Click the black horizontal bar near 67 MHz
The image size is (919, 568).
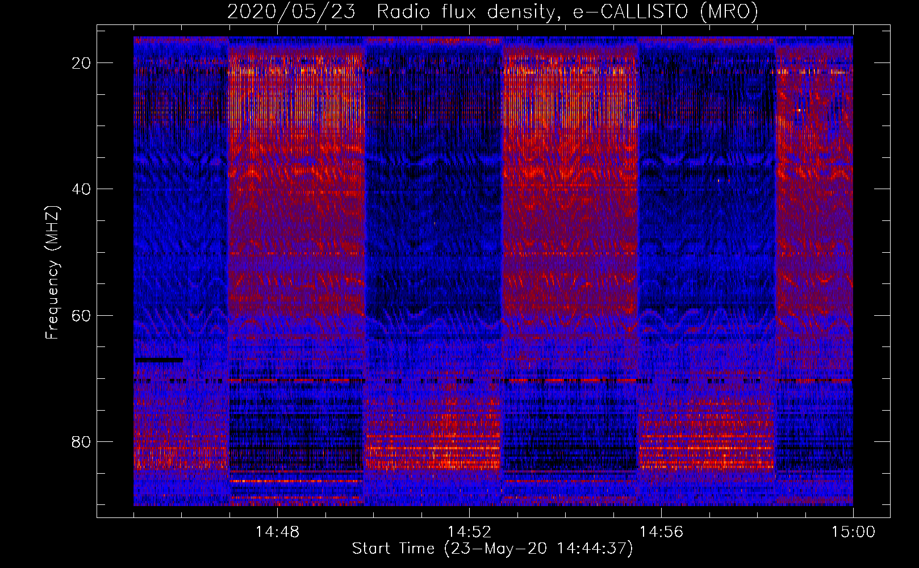coord(159,360)
